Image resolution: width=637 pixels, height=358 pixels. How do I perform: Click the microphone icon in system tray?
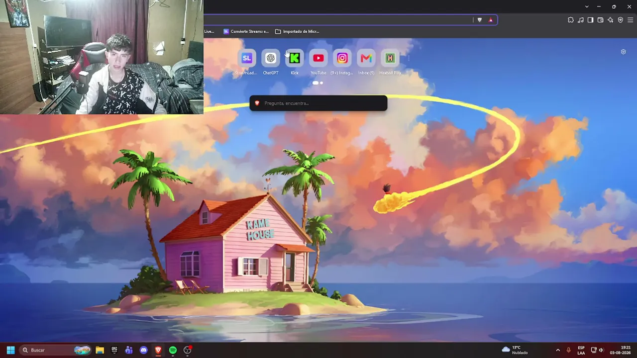pyautogui.click(x=569, y=350)
